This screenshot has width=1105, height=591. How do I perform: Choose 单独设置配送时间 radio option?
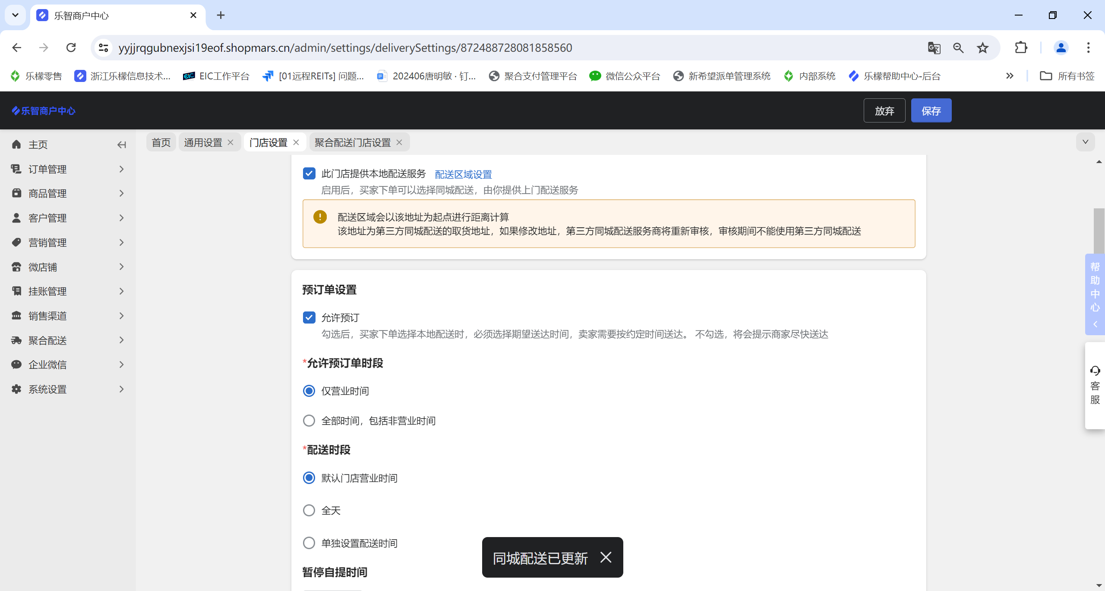click(309, 543)
